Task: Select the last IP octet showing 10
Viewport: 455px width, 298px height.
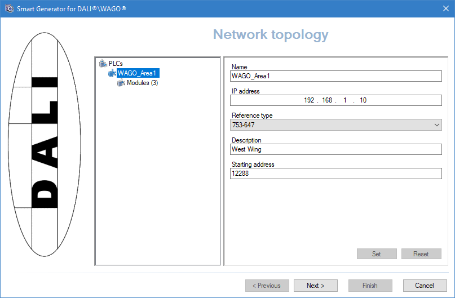Action: coord(363,100)
